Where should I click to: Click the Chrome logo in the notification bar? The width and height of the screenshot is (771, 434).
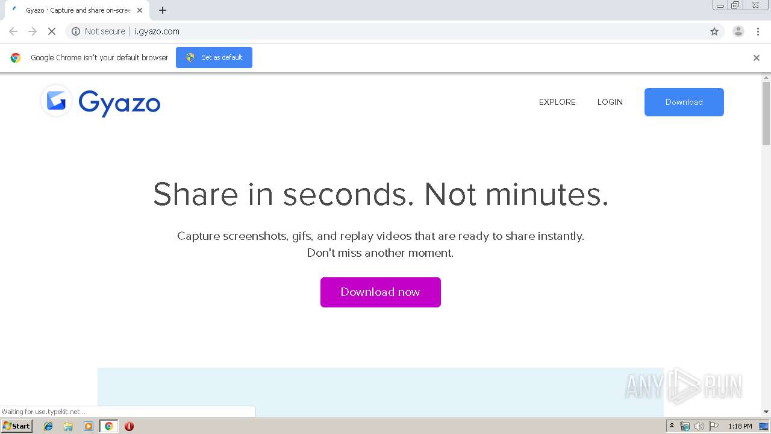(x=16, y=58)
